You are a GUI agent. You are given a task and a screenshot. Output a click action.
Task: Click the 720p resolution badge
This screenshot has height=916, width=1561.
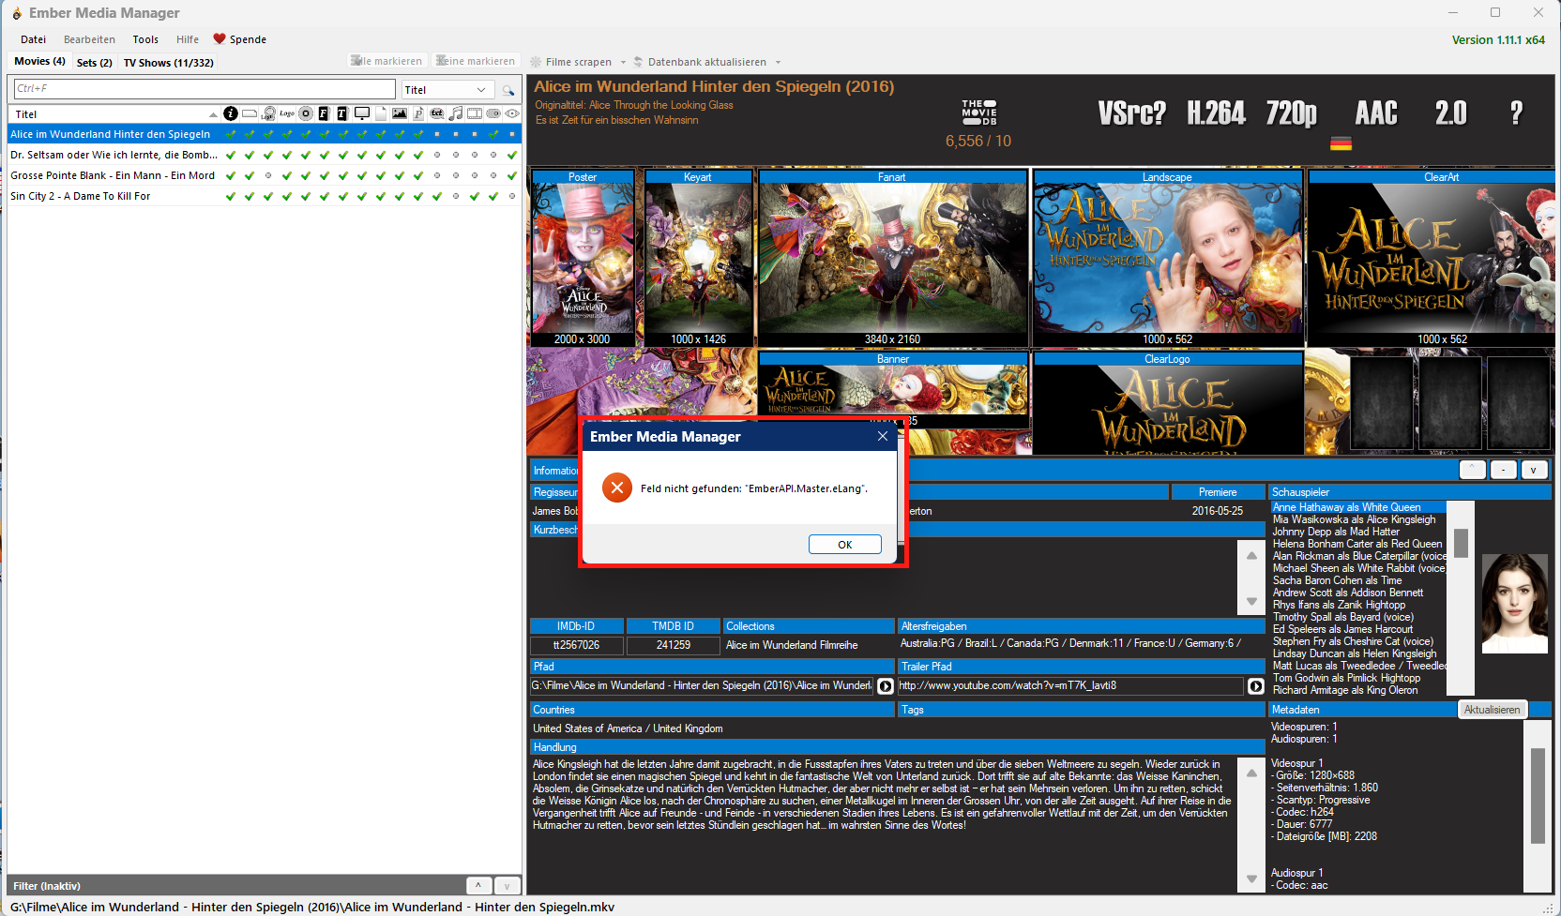tap(1292, 113)
